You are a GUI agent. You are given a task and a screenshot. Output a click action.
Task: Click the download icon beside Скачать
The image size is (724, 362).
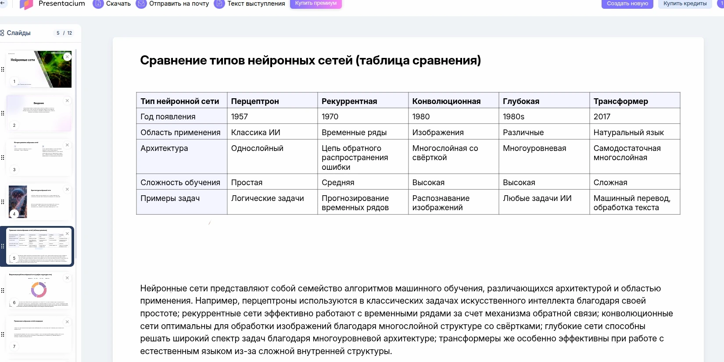98,4
